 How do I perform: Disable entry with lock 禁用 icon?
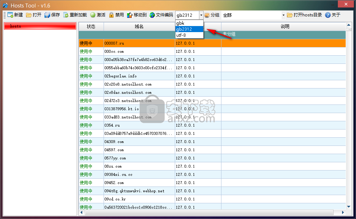(x=111, y=15)
